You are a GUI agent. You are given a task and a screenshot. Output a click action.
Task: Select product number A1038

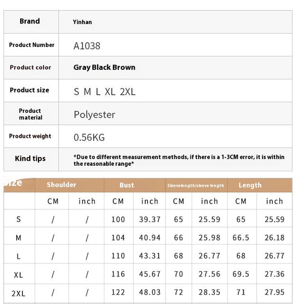87,46
